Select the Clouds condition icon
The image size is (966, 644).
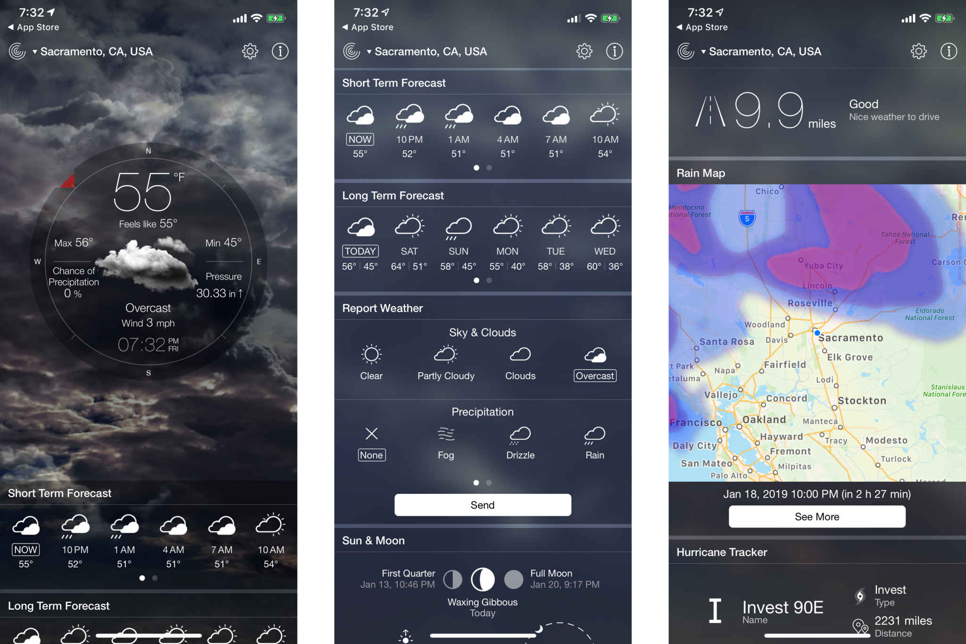(519, 355)
